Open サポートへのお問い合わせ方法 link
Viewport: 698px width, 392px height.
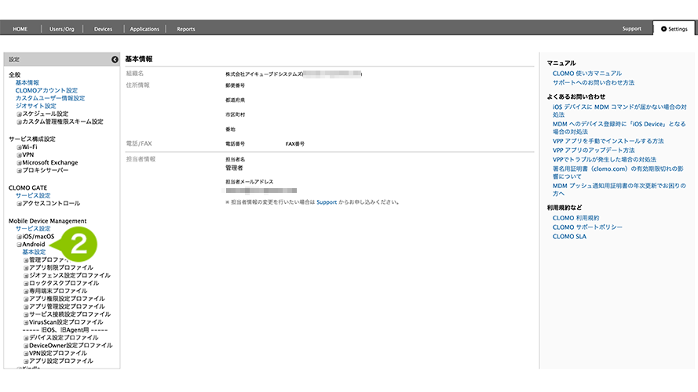click(594, 82)
